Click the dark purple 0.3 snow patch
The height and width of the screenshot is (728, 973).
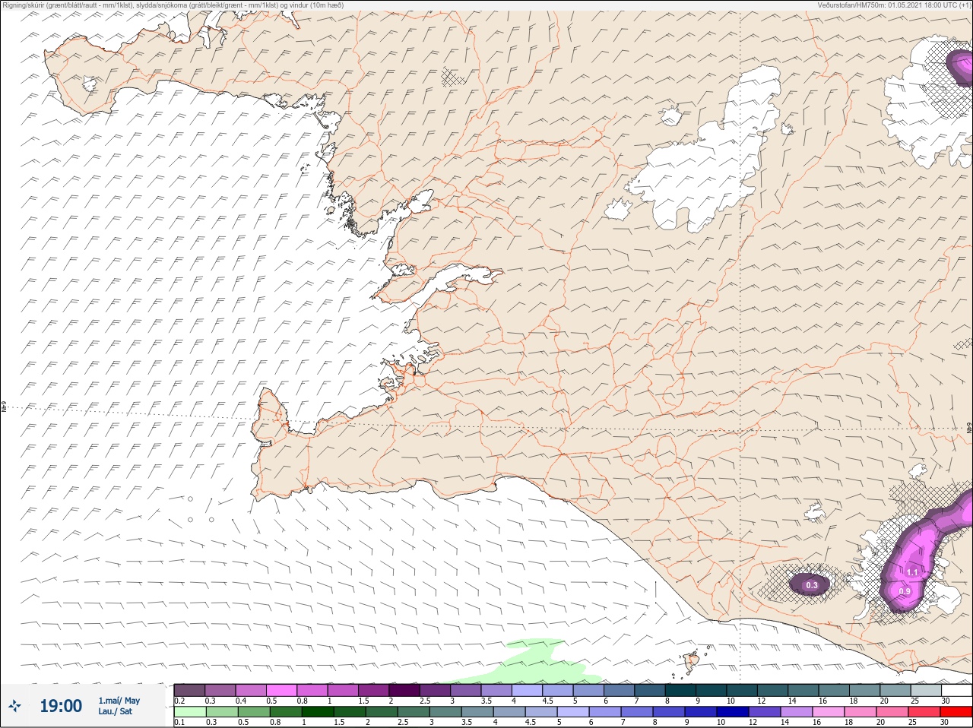(810, 584)
